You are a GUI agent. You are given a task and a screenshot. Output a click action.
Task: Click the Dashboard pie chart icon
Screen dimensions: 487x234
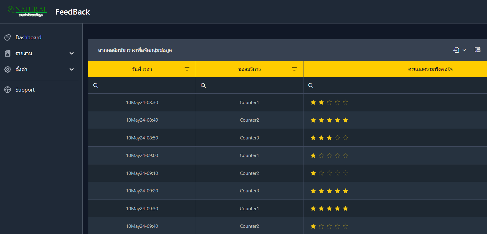(x=8, y=37)
